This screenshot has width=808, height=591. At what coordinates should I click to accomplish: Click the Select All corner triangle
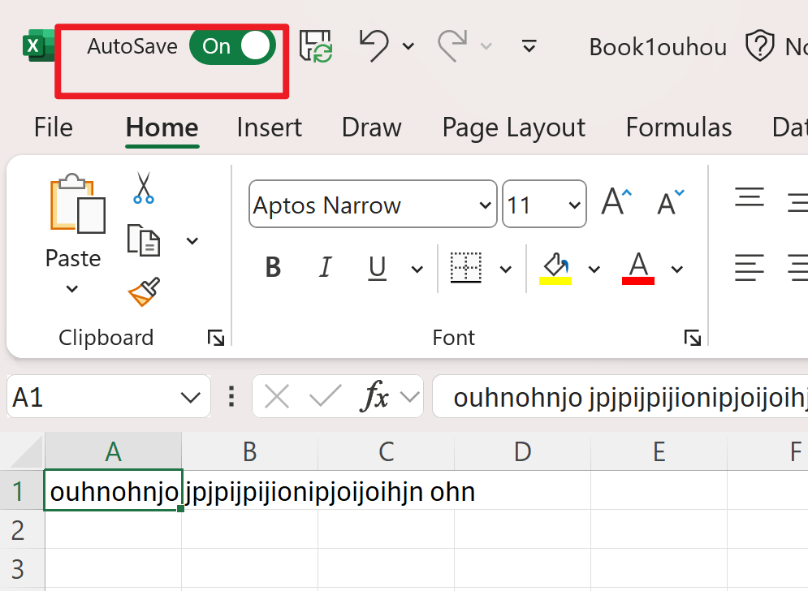tap(26, 451)
